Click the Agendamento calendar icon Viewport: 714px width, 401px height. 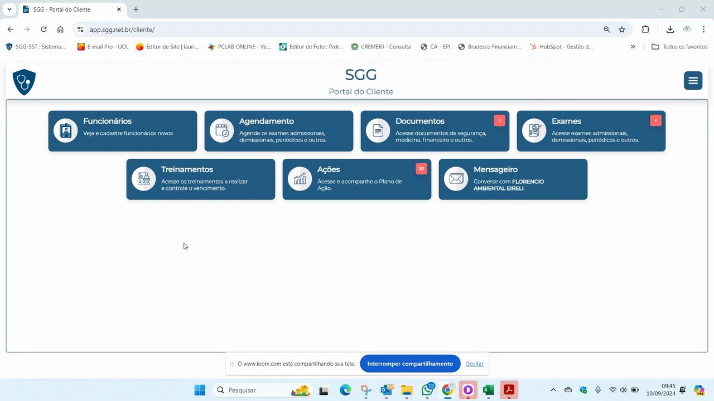pyautogui.click(x=222, y=131)
